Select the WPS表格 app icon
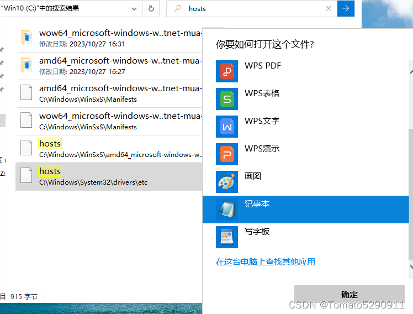The height and width of the screenshot is (314, 413). pyautogui.click(x=227, y=99)
